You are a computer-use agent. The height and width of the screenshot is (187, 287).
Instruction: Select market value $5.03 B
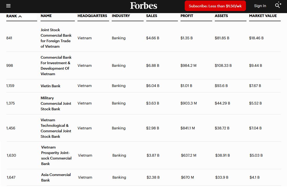click(256, 156)
